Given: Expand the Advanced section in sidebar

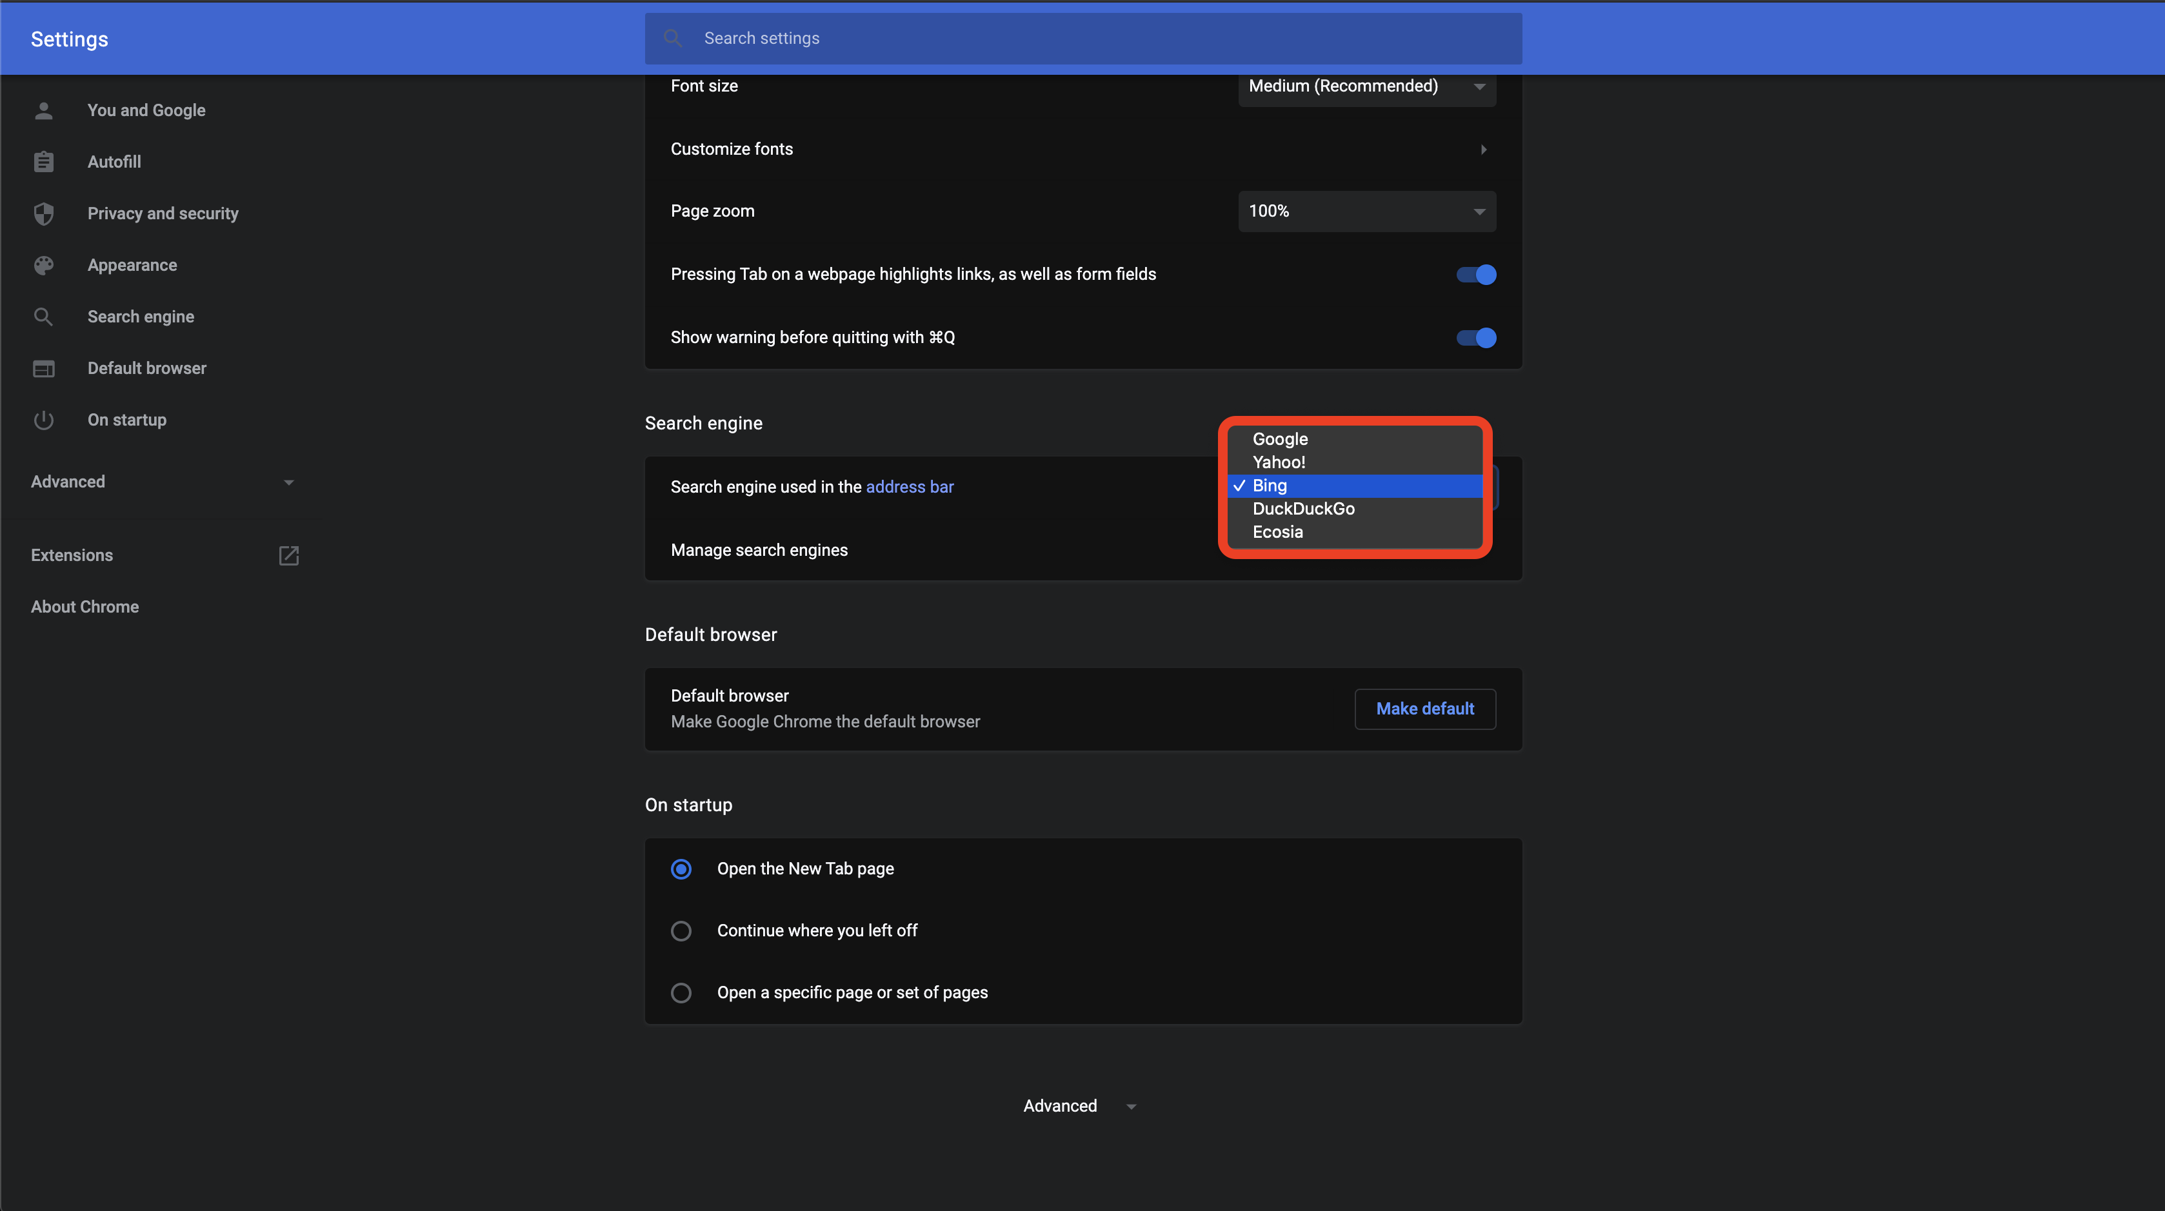Looking at the screenshot, I should [x=163, y=481].
